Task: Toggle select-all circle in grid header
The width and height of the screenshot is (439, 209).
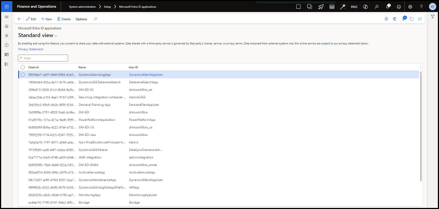Action: coord(23,67)
